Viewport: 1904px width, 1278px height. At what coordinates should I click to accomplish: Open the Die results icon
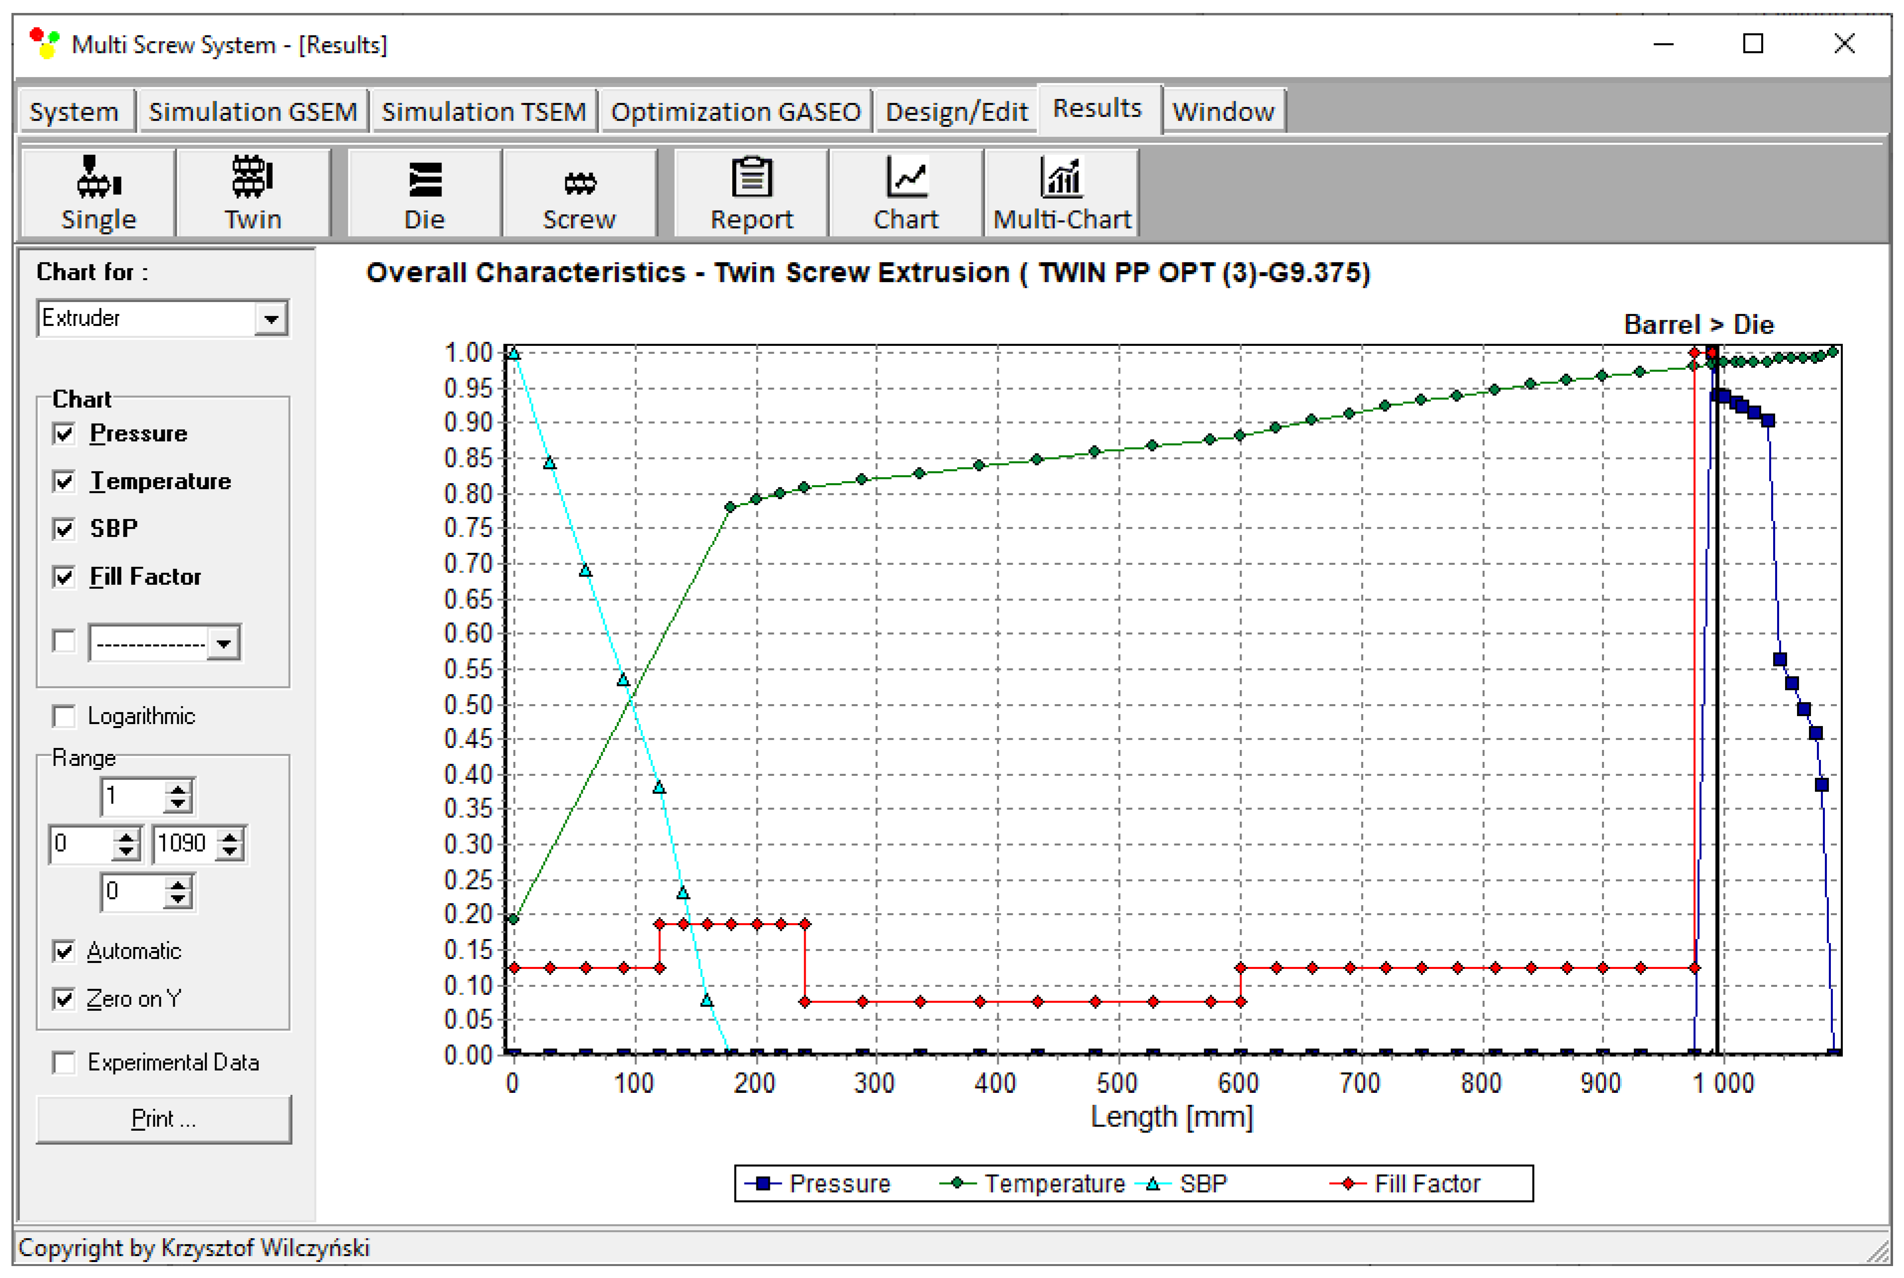(x=424, y=179)
